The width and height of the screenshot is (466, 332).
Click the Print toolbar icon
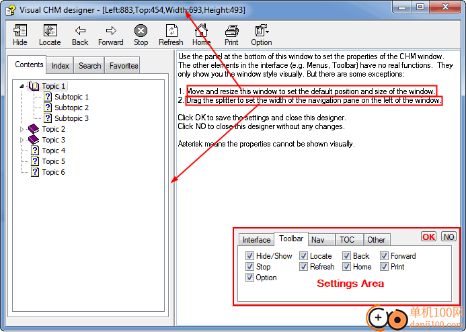click(x=231, y=31)
